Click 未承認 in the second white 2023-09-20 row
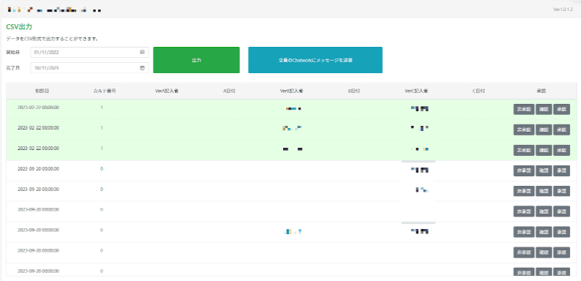581x281 pixels. coord(524,191)
